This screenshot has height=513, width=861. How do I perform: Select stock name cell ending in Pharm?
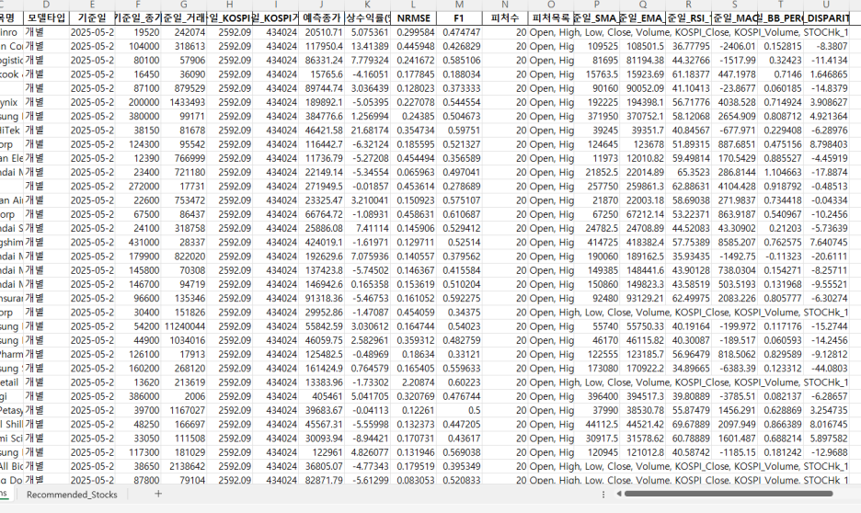(12, 354)
